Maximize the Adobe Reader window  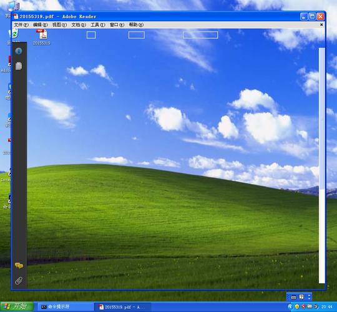(x=312, y=17)
